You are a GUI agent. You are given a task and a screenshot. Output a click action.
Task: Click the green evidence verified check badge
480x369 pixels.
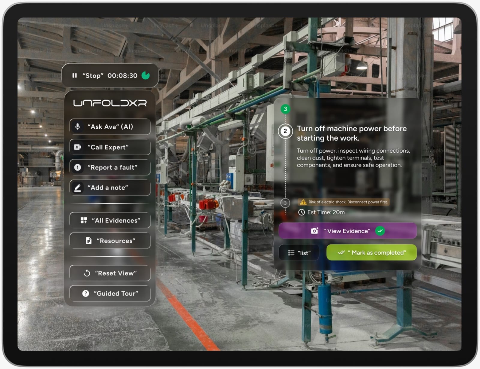click(380, 231)
